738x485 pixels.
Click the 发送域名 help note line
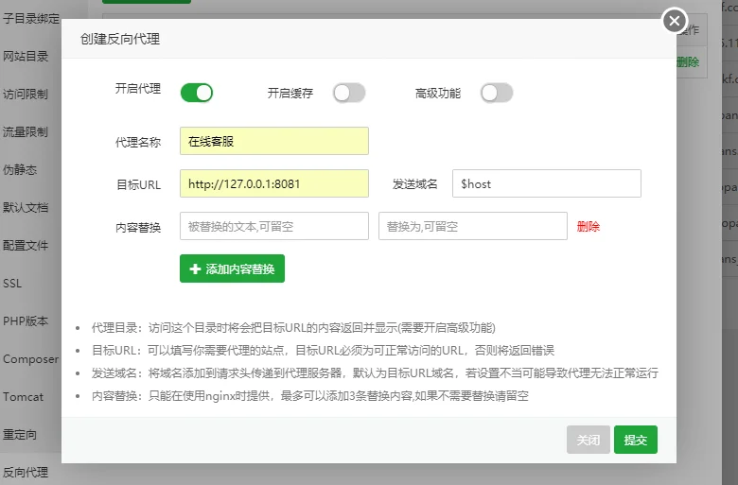375,373
